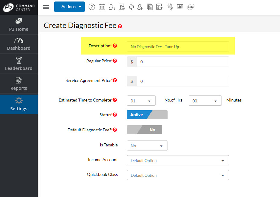Open the invoice search icon

coord(122,7)
